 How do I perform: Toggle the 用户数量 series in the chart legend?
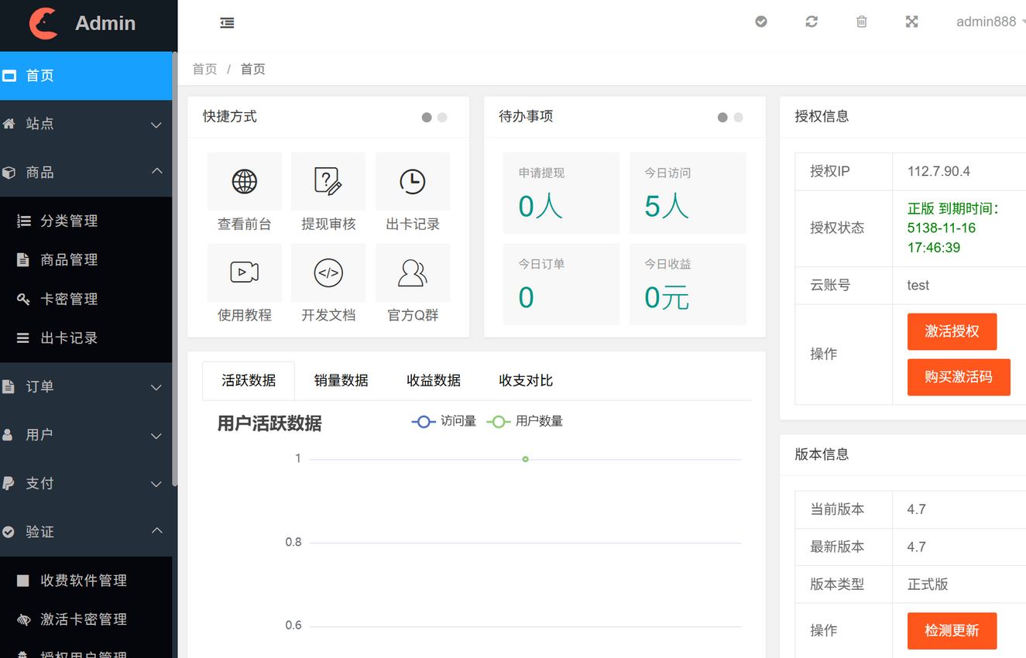pyautogui.click(x=524, y=420)
